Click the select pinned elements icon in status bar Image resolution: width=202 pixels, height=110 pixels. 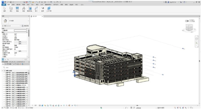(180, 108)
